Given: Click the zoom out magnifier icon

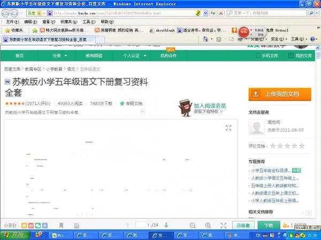Looking at the screenshot, I should click(x=193, y=225).
